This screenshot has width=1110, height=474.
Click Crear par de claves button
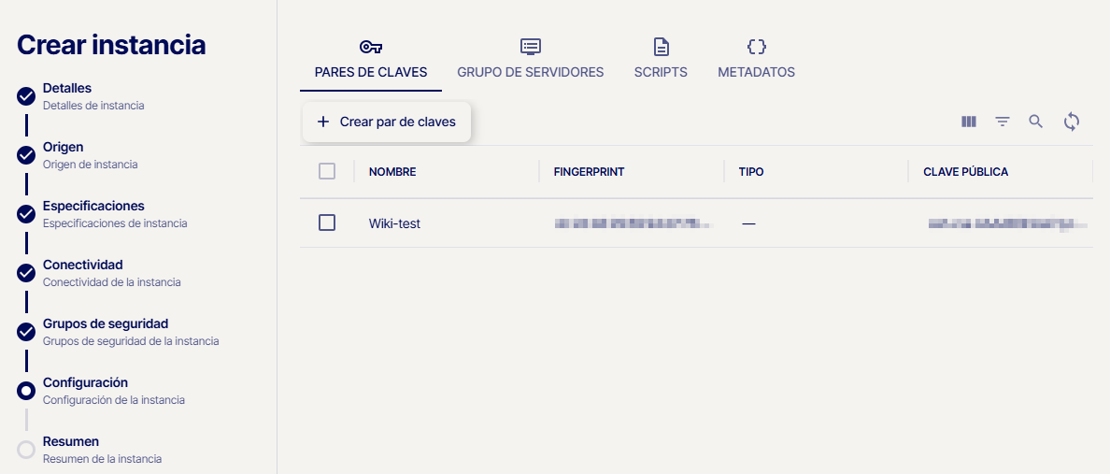387,122
